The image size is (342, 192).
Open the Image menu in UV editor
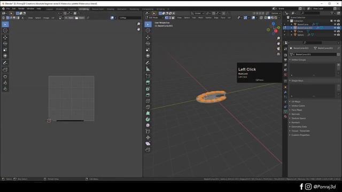(x=46, y=18)
